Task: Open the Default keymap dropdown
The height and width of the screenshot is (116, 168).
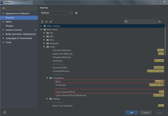Action: coord(56,13)
